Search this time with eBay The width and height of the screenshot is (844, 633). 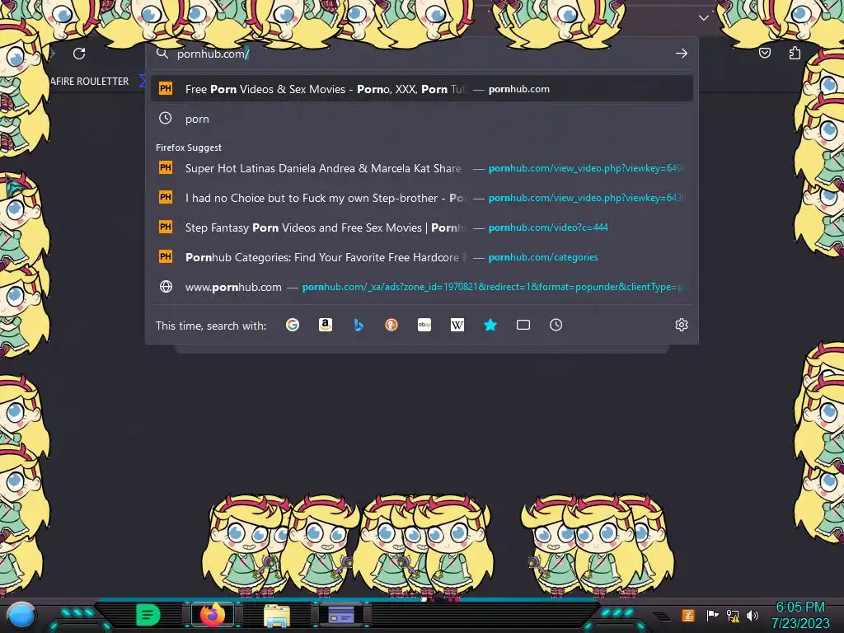tap(424, 325)
